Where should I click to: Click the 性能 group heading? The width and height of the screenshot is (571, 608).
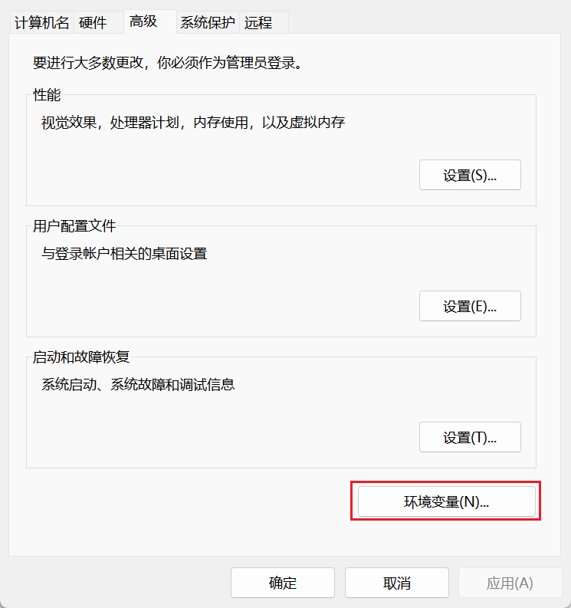47,95
